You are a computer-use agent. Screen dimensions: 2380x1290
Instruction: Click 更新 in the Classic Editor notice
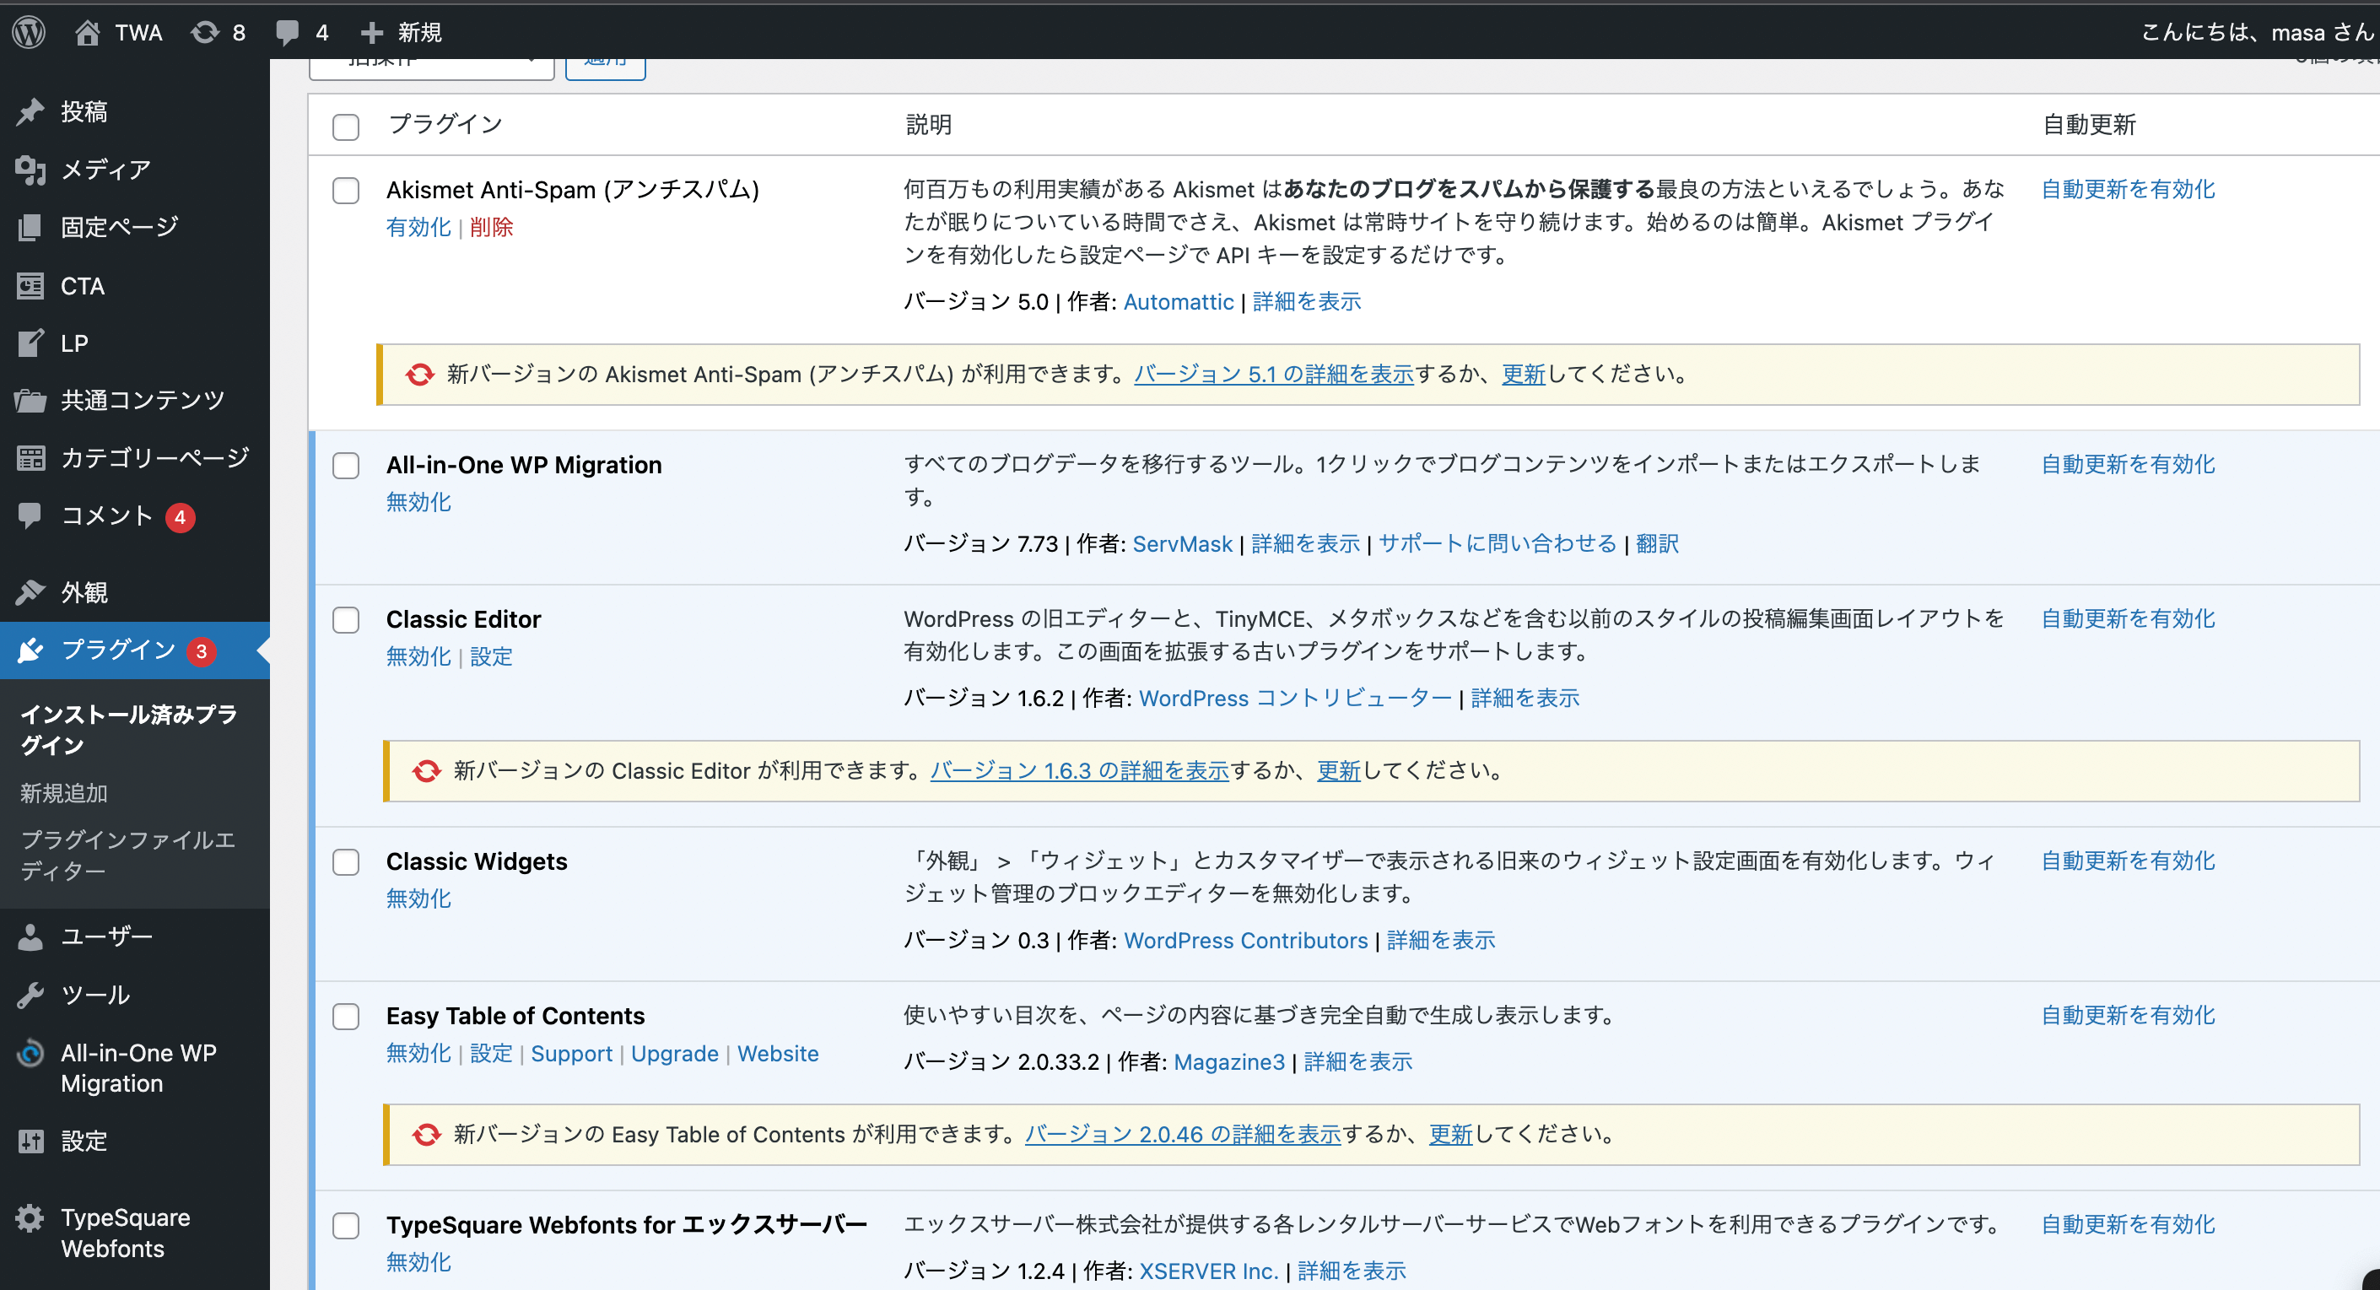(1339, 770)
